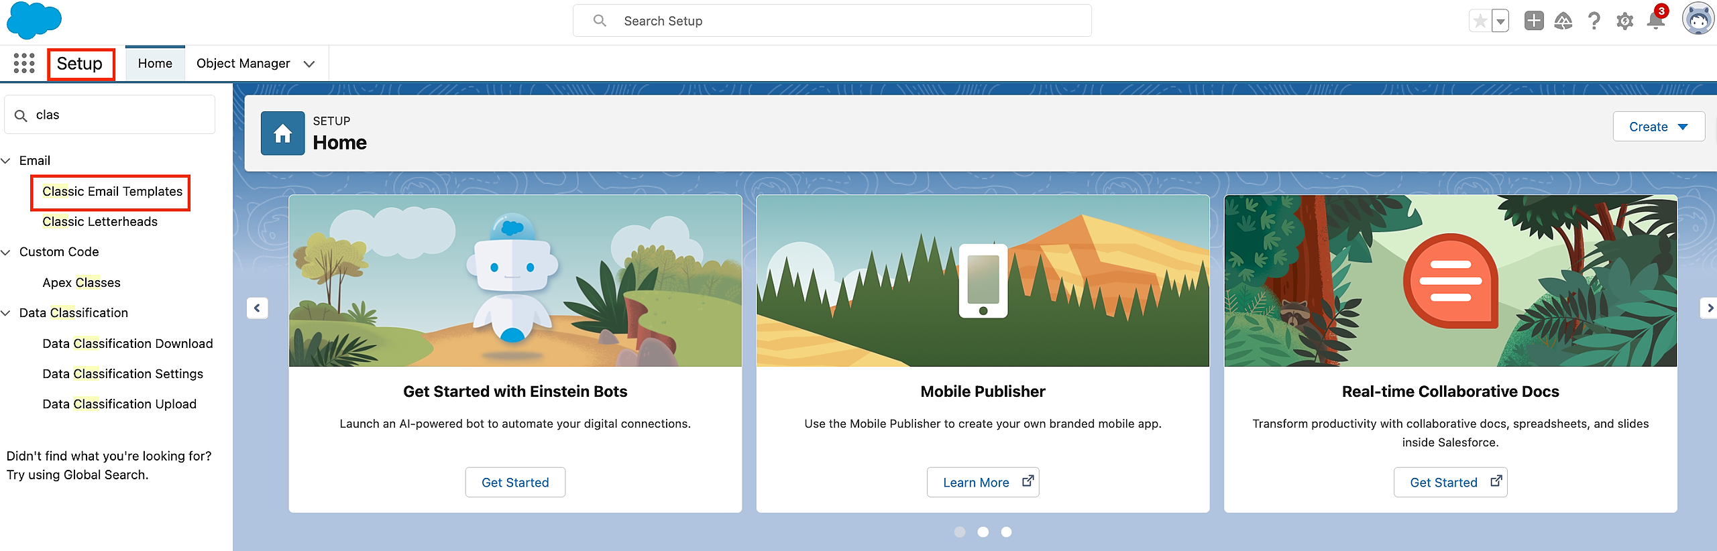Viewport: 1717px width, 551px height.
Task: Click the Data Classification section label
Action: (74, 313)
